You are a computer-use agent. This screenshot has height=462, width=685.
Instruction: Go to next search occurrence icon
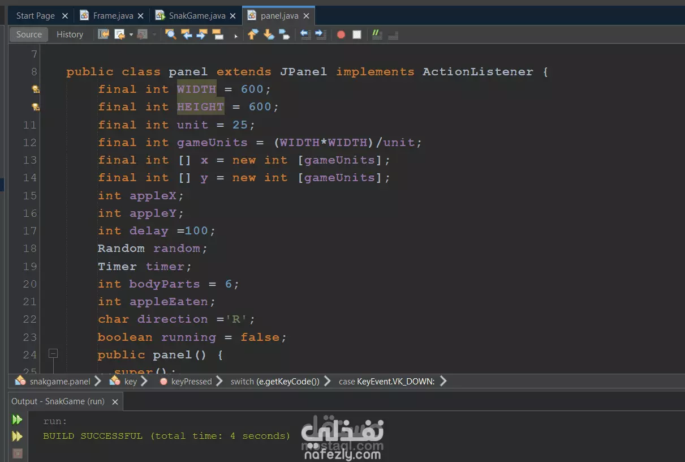(x=202, y=35)
